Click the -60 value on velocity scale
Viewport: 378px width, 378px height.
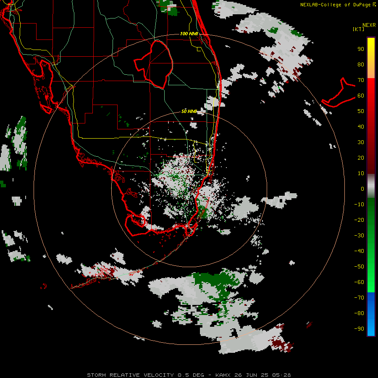[x=359, y=282]
